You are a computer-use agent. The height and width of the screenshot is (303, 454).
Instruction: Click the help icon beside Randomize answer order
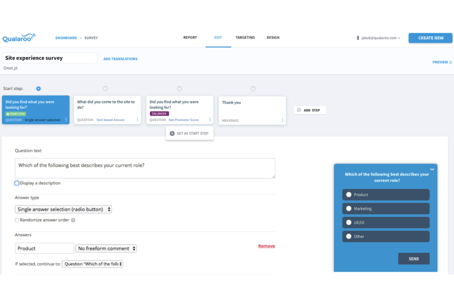point(73,220)
